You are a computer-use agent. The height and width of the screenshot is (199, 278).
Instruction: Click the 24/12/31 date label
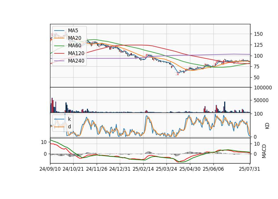[120, 169]
